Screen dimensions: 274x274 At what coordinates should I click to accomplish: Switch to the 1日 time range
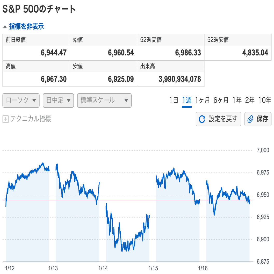click(174, 100)
